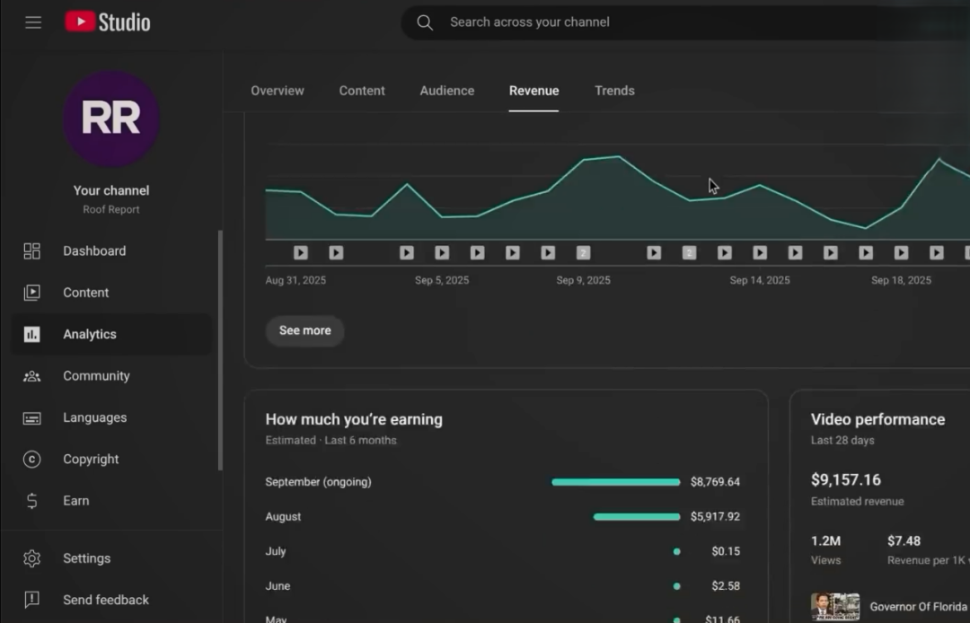Click the video marker under Sep 9, 2025
The height and width of the screenshot is (623, 970).
pyautogui.click(x=583, y=253)
